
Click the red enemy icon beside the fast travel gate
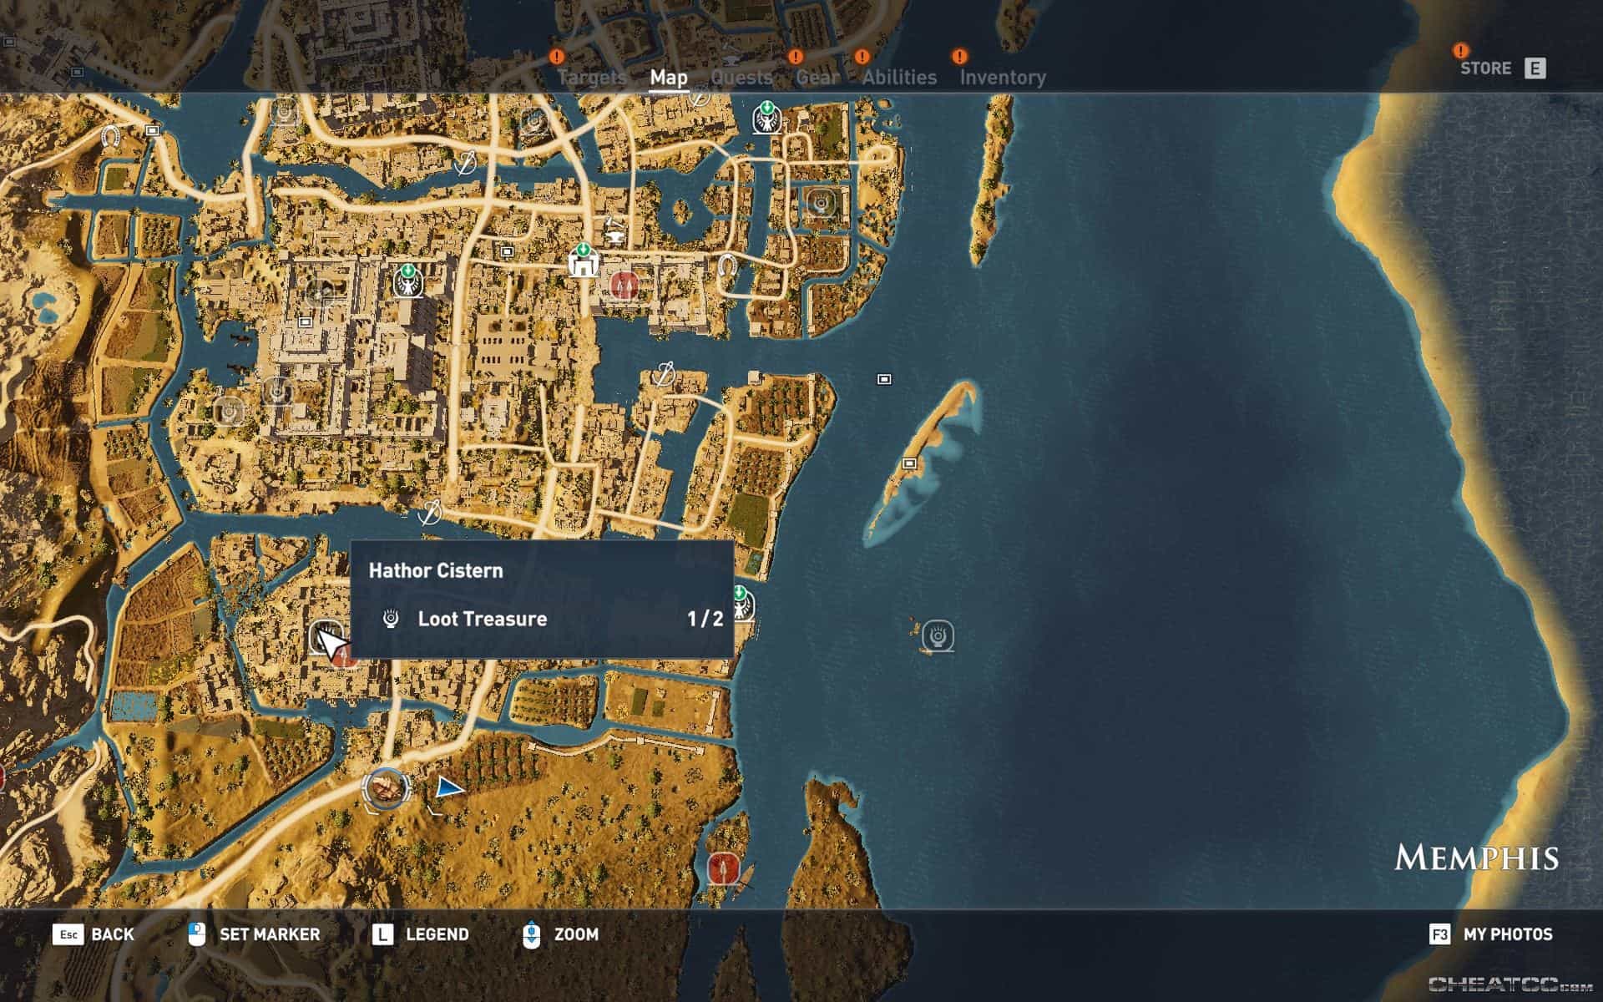pos(624,286)
